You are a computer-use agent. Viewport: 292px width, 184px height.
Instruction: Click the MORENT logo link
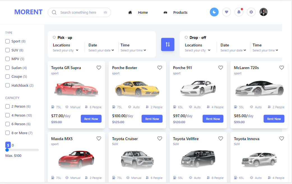[x=29, y=12]
